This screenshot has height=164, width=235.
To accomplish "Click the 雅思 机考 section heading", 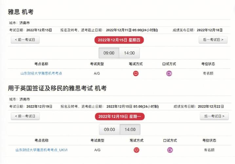I will (21, 12).
